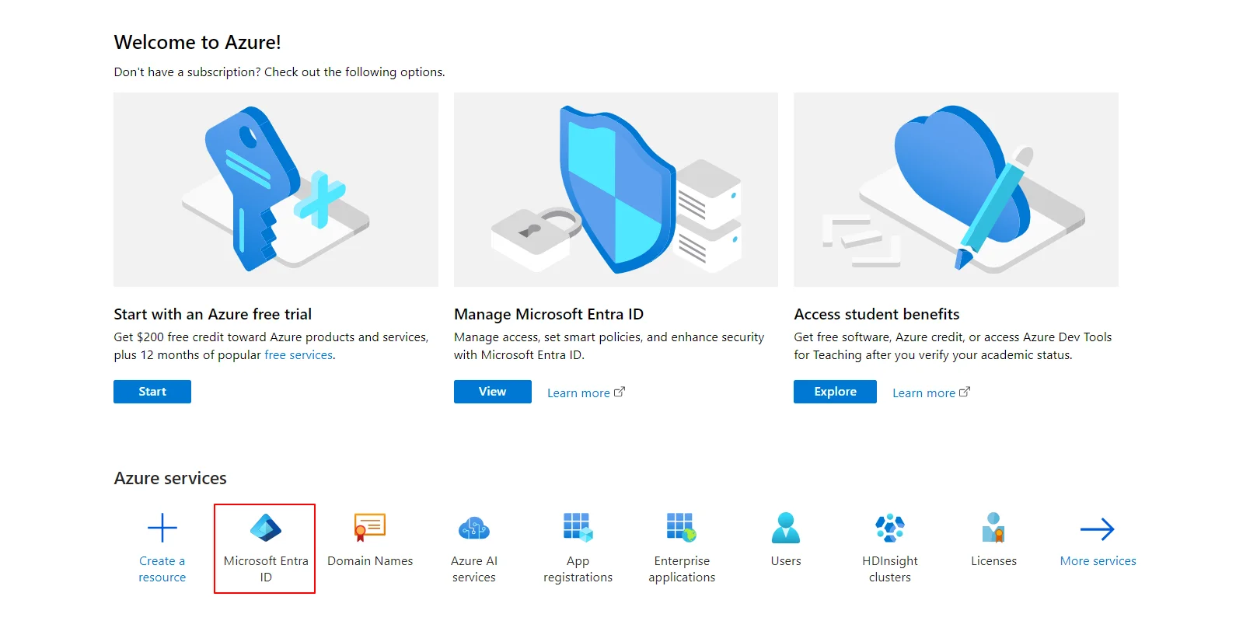Open Microsoft Entra ID service
Screen dimensions: 1236x628
tap(264, 544)
